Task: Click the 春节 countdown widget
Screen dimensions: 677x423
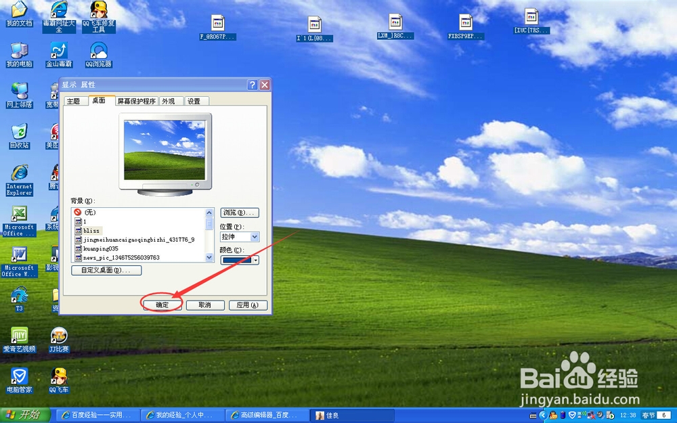Action: pos(655,416)
